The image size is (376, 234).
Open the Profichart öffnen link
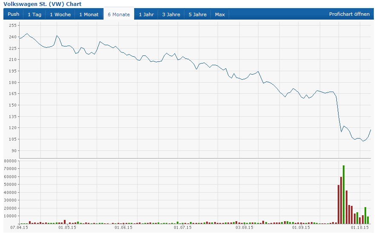click(x=349, y=14)
